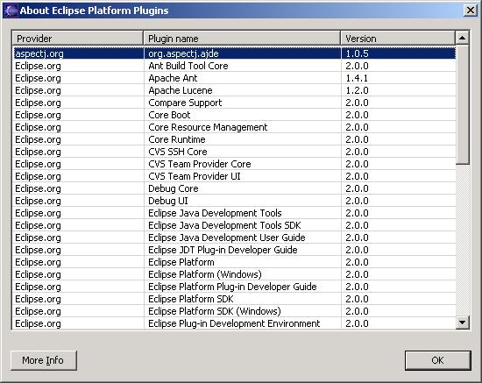
Task: Open More Info for selected plugin
Action: [x=43, y=360]
